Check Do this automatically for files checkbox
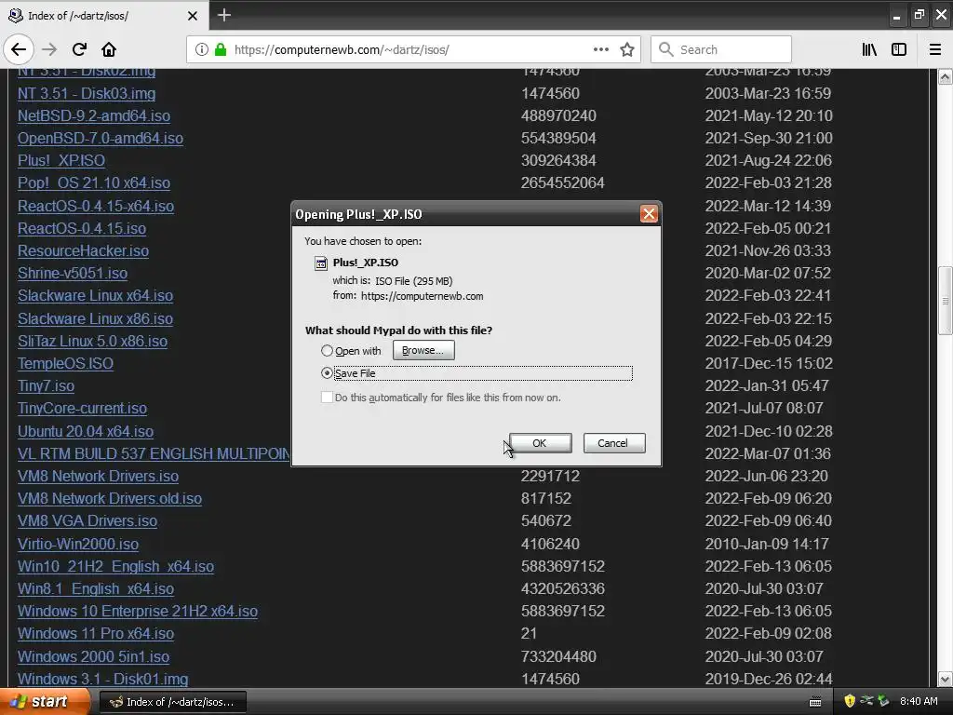 tap(327, 398)
